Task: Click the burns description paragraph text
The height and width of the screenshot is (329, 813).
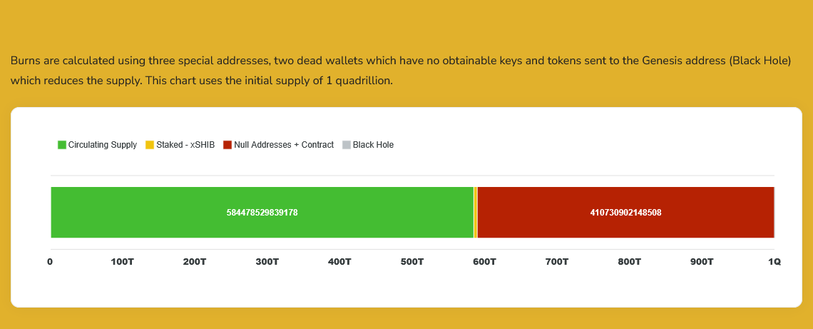Action: point(401,71)
